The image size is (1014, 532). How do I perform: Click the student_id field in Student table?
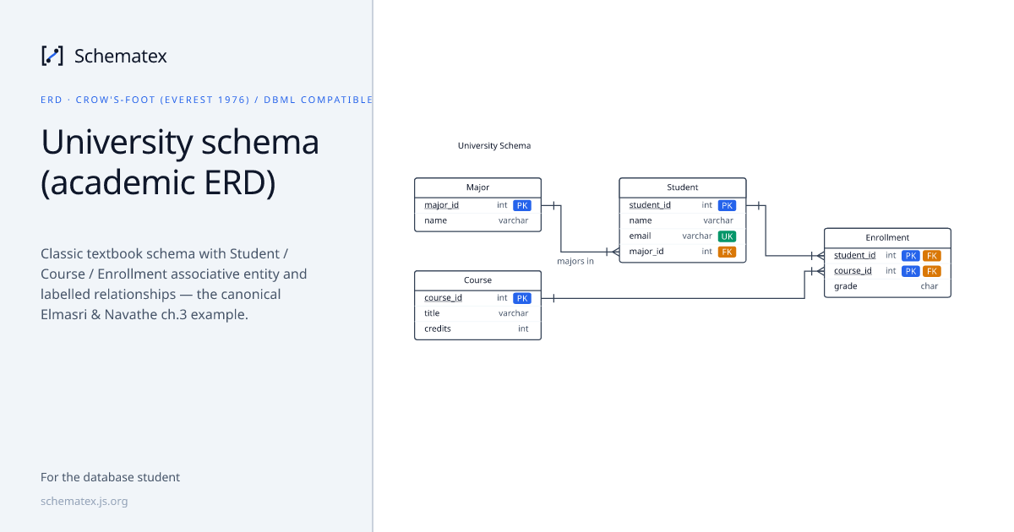coord(683,205)
